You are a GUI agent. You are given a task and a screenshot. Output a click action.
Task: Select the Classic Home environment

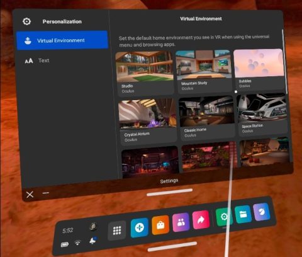tap(206, 118)
